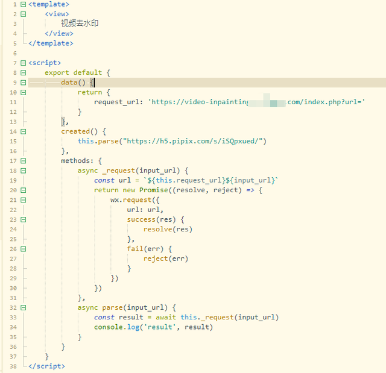The image size is (386, 373).
Task: Fold the async _request function on line 18
Action: [23, 171]
